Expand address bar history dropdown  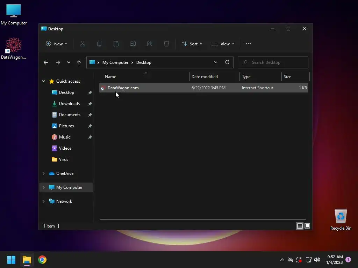215,62
